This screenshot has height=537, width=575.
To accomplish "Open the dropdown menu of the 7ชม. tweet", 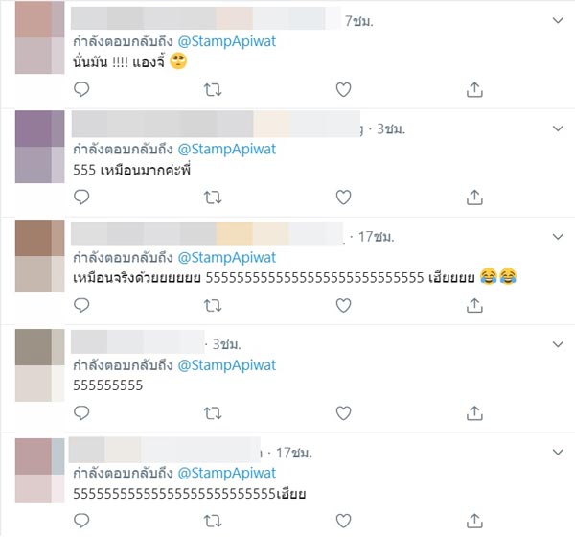I will [x=558, y=20].
